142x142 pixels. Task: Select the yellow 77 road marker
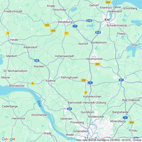pyautogui.click(x=66, y=33)
